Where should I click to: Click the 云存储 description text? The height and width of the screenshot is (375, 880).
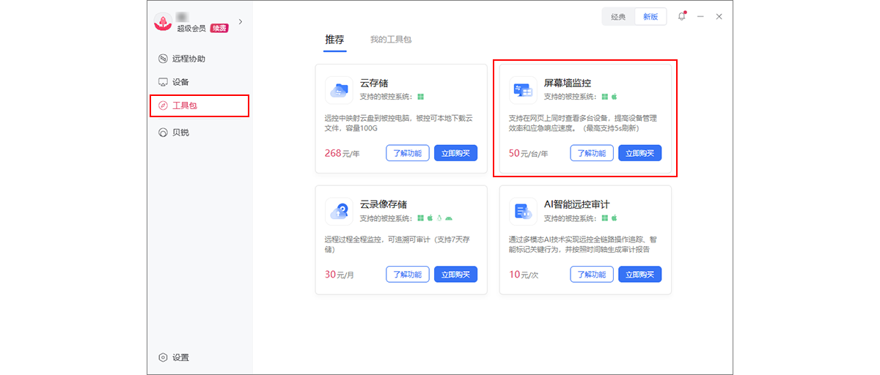point(399,123)
